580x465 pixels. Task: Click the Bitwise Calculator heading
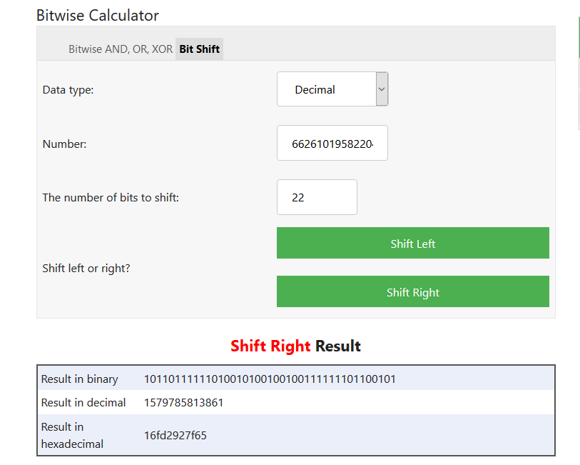tap(98, 16)
